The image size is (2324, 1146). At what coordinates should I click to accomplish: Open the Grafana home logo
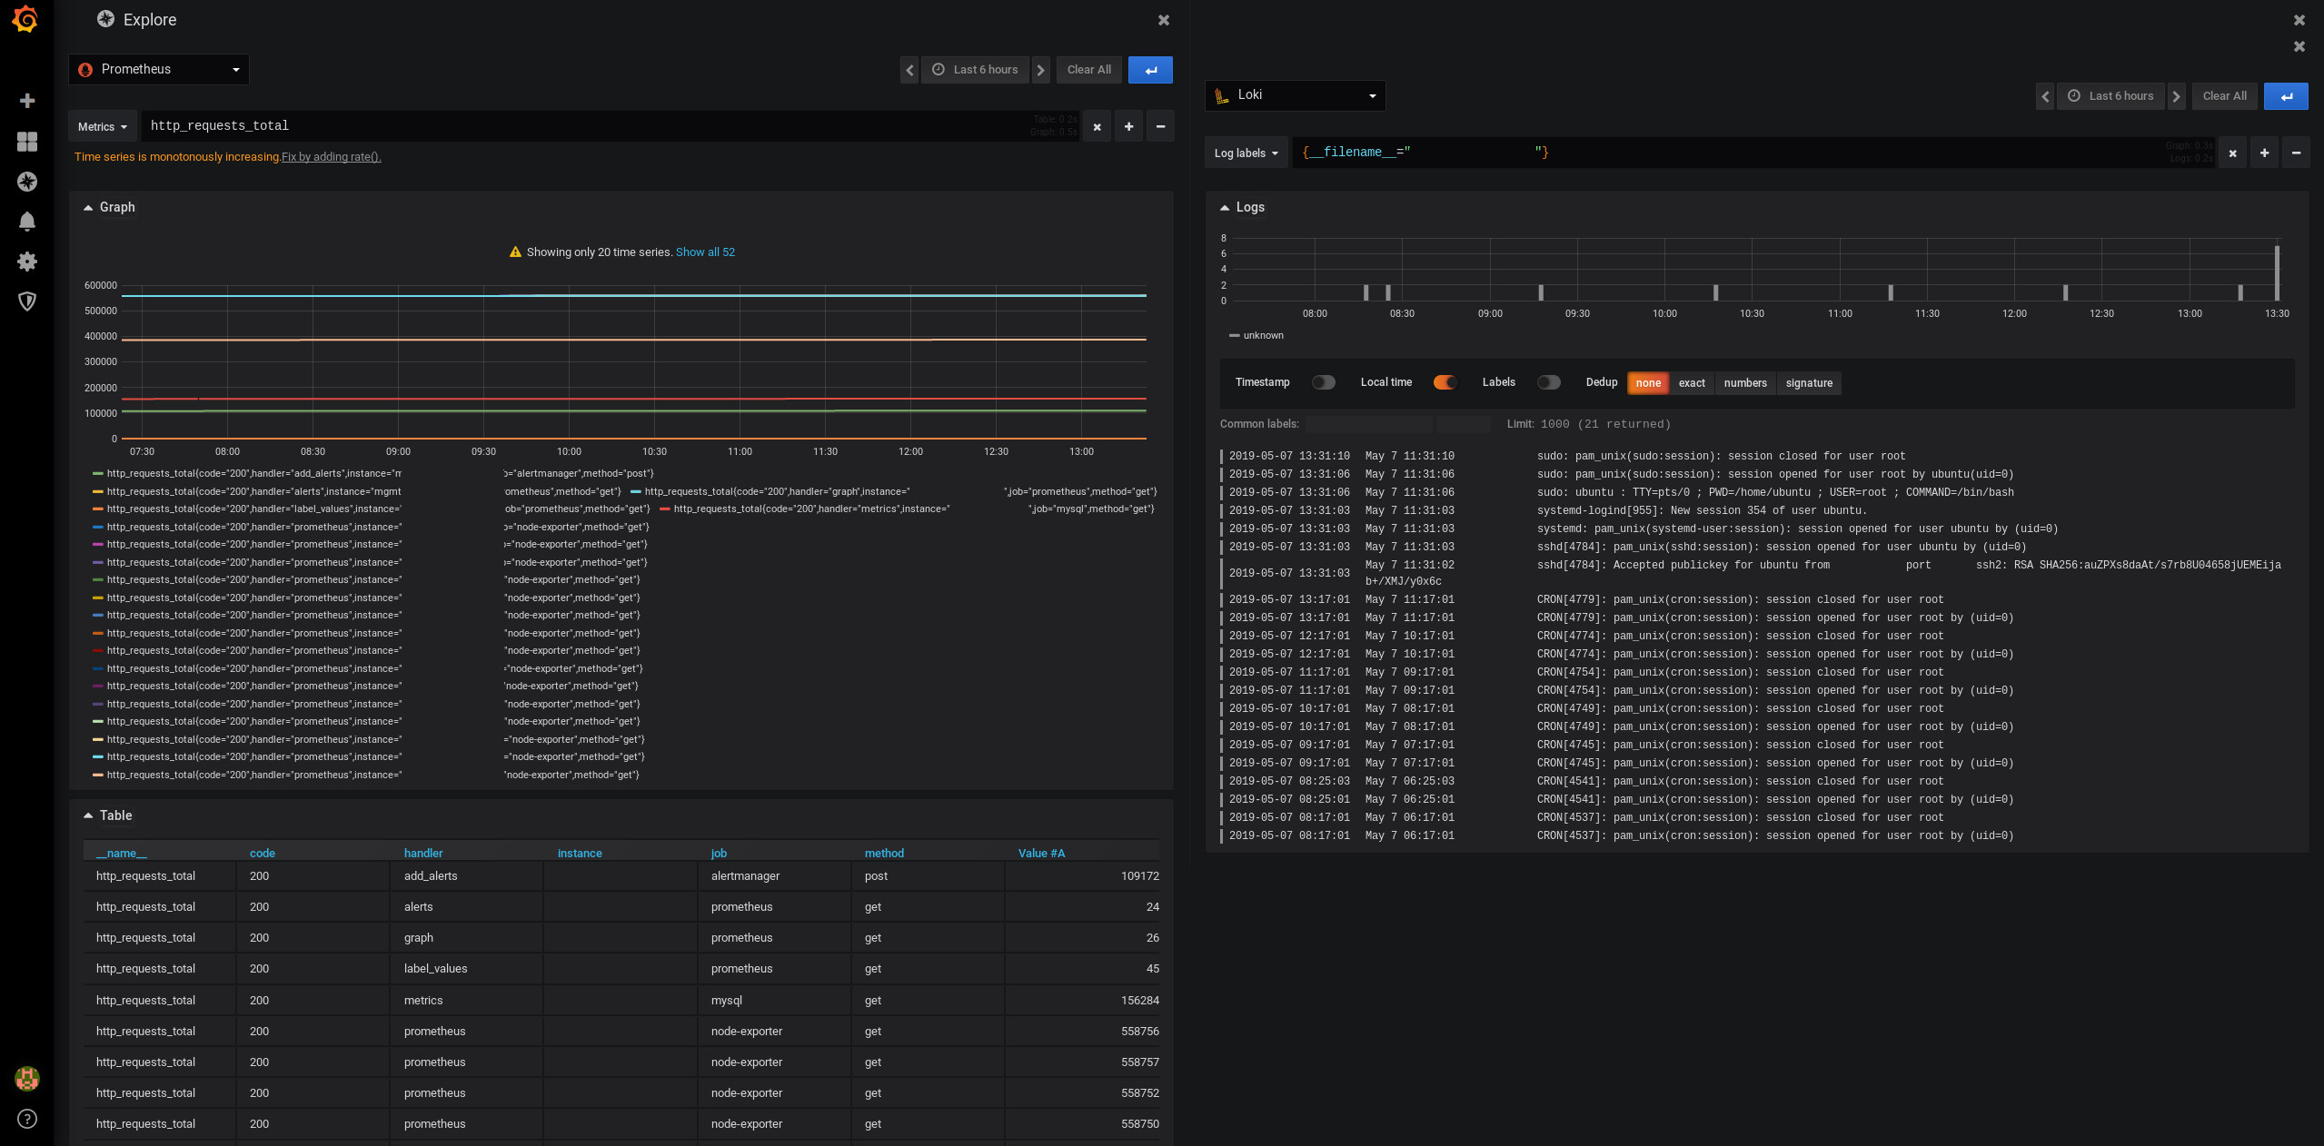25,19
